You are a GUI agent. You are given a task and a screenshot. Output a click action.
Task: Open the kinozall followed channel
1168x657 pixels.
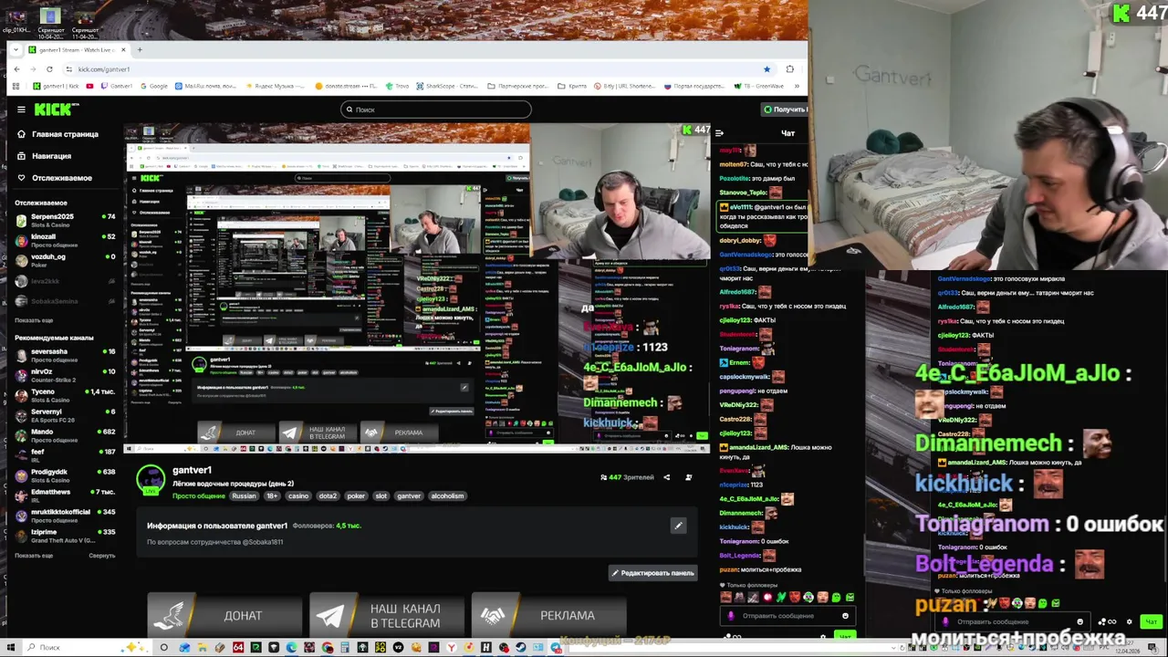[65, 240]
